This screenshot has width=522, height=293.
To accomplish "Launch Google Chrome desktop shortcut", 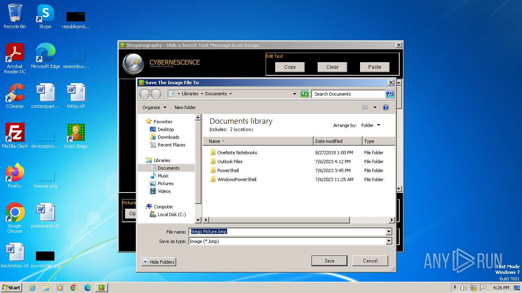I will pyautogui.click(x=15, y=218).
